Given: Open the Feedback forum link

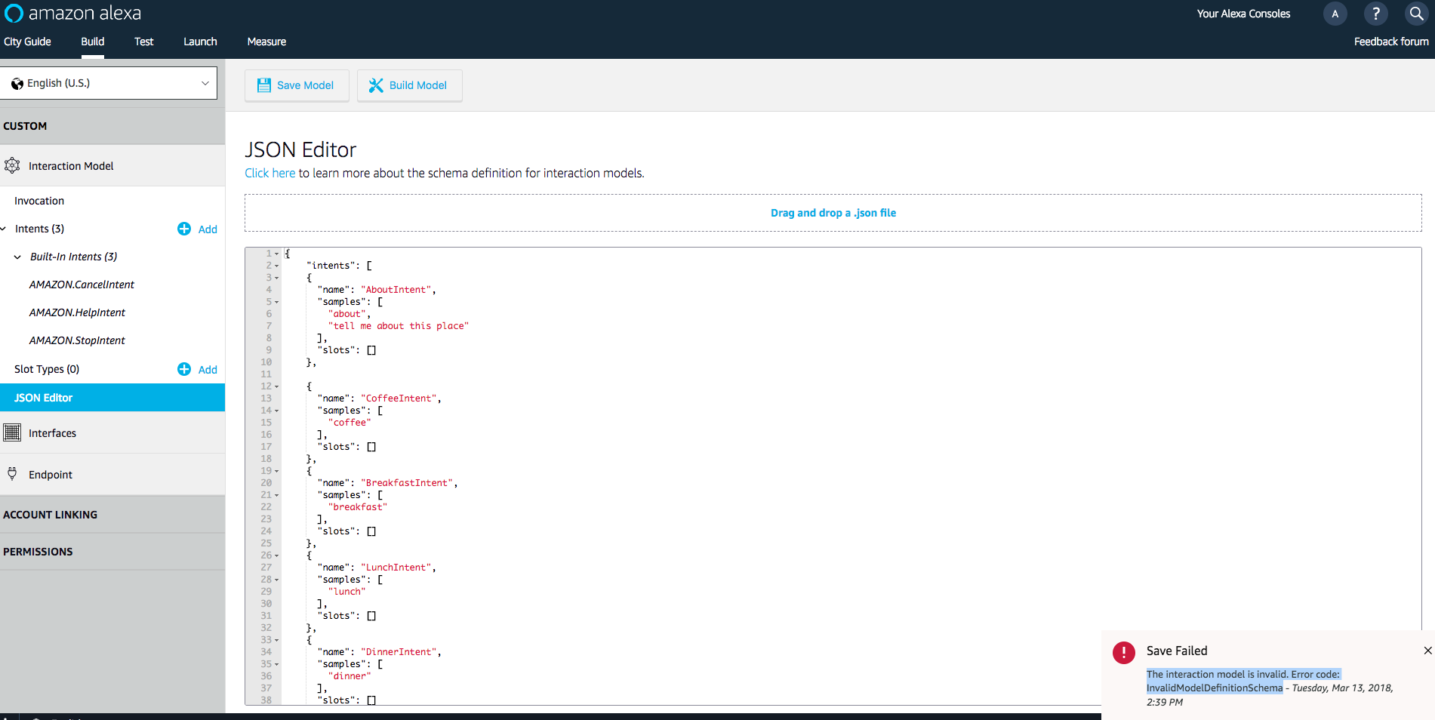Looking at the screenshot, I should tap(1391, 42).
